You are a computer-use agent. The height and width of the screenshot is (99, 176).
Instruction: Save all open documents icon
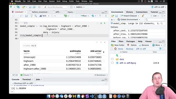34,7
